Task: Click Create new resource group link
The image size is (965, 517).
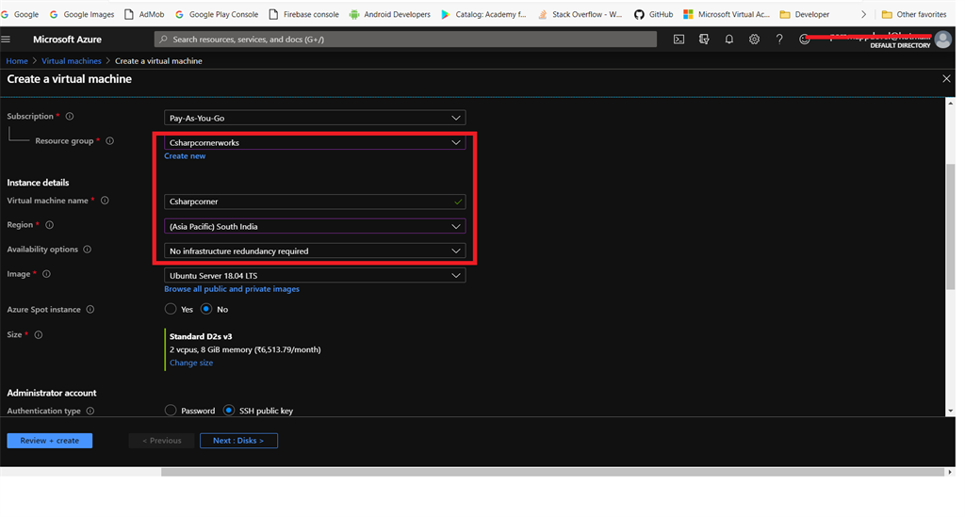Action: [x=185, y=156]
